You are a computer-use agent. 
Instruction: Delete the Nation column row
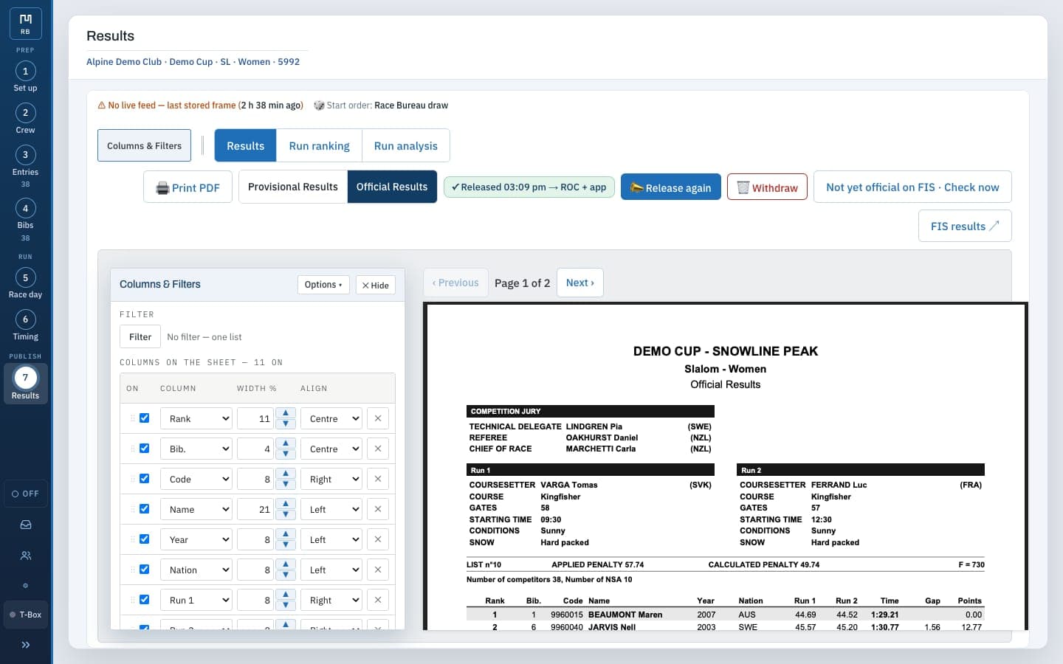[378, 570]
